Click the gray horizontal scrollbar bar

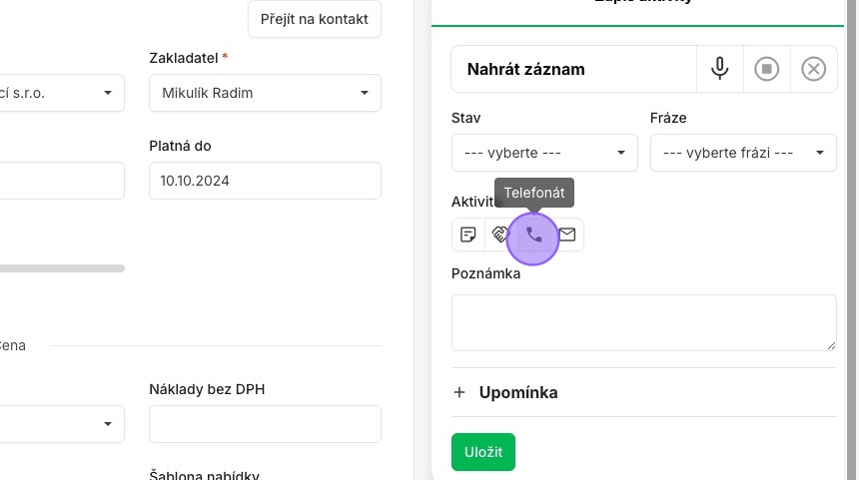[62, 268]
